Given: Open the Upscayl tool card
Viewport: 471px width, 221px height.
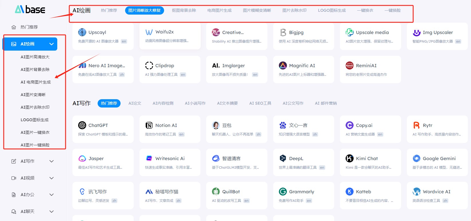Looking at the screenshot, I should coord(103,36).
